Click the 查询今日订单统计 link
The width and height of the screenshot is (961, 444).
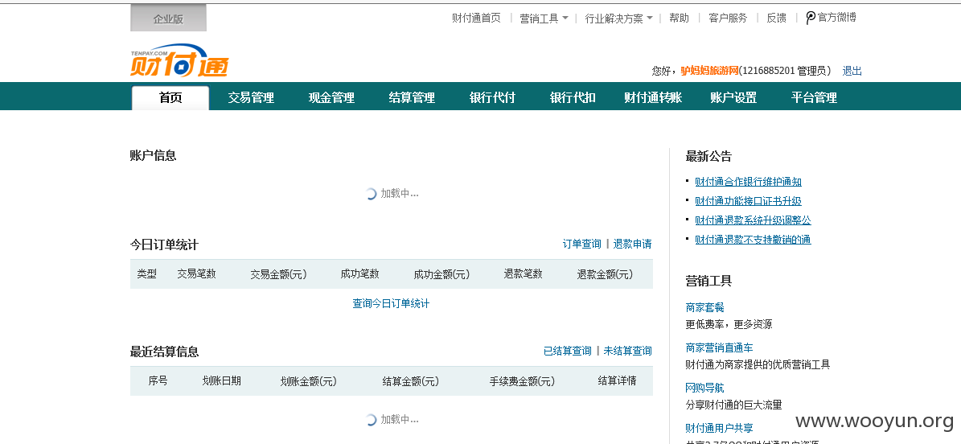pyautogui.click(x=391, y=303)
